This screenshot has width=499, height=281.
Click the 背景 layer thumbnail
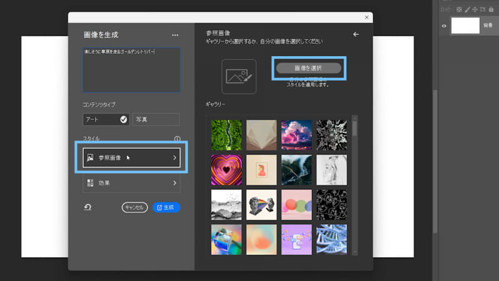click(465, 26)
